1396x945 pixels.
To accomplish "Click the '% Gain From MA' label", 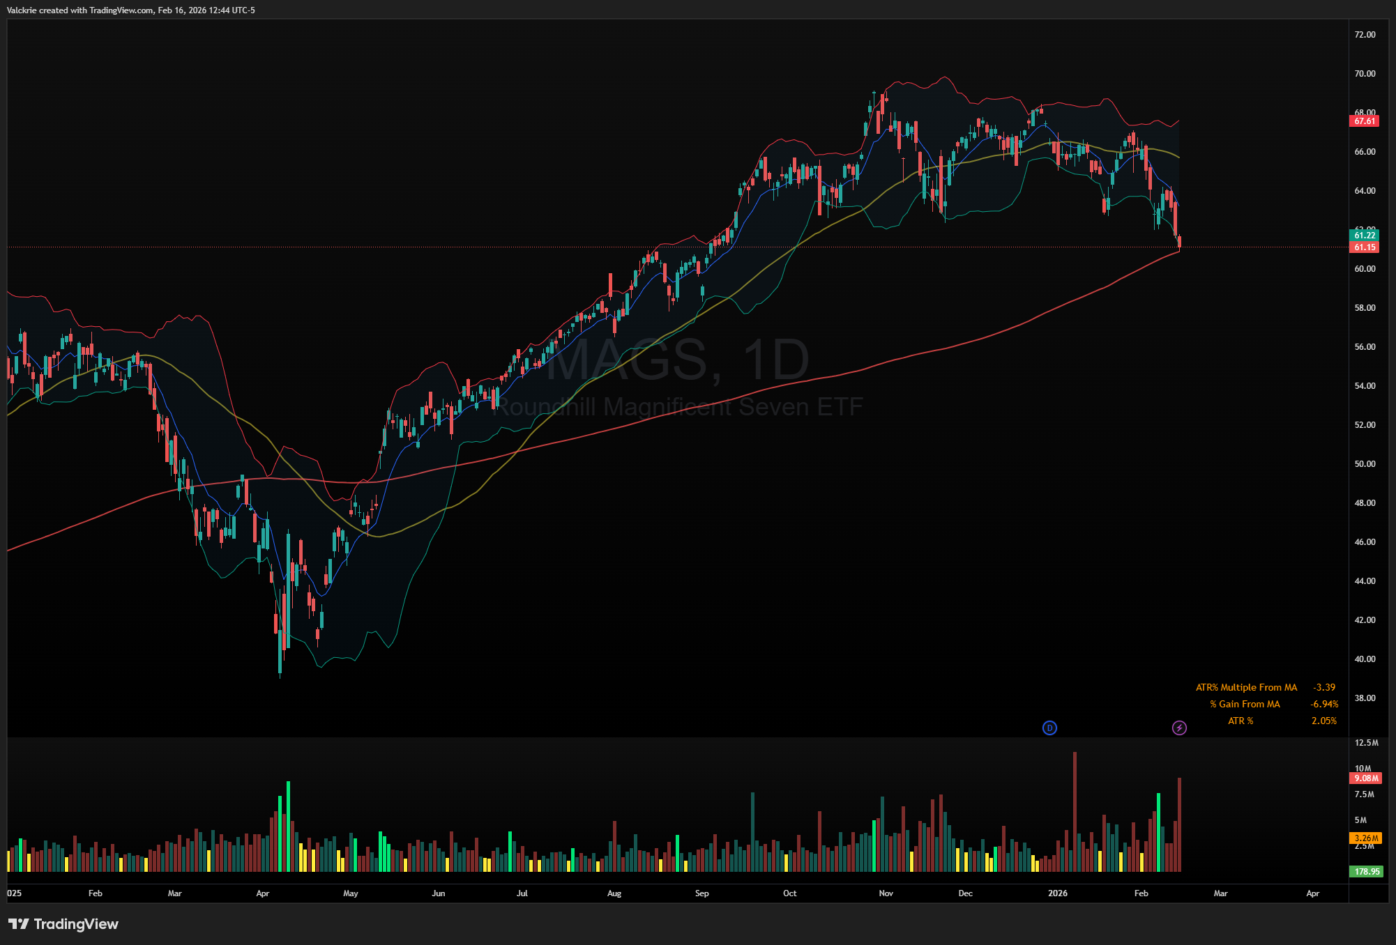I will tap(1245, 704).
